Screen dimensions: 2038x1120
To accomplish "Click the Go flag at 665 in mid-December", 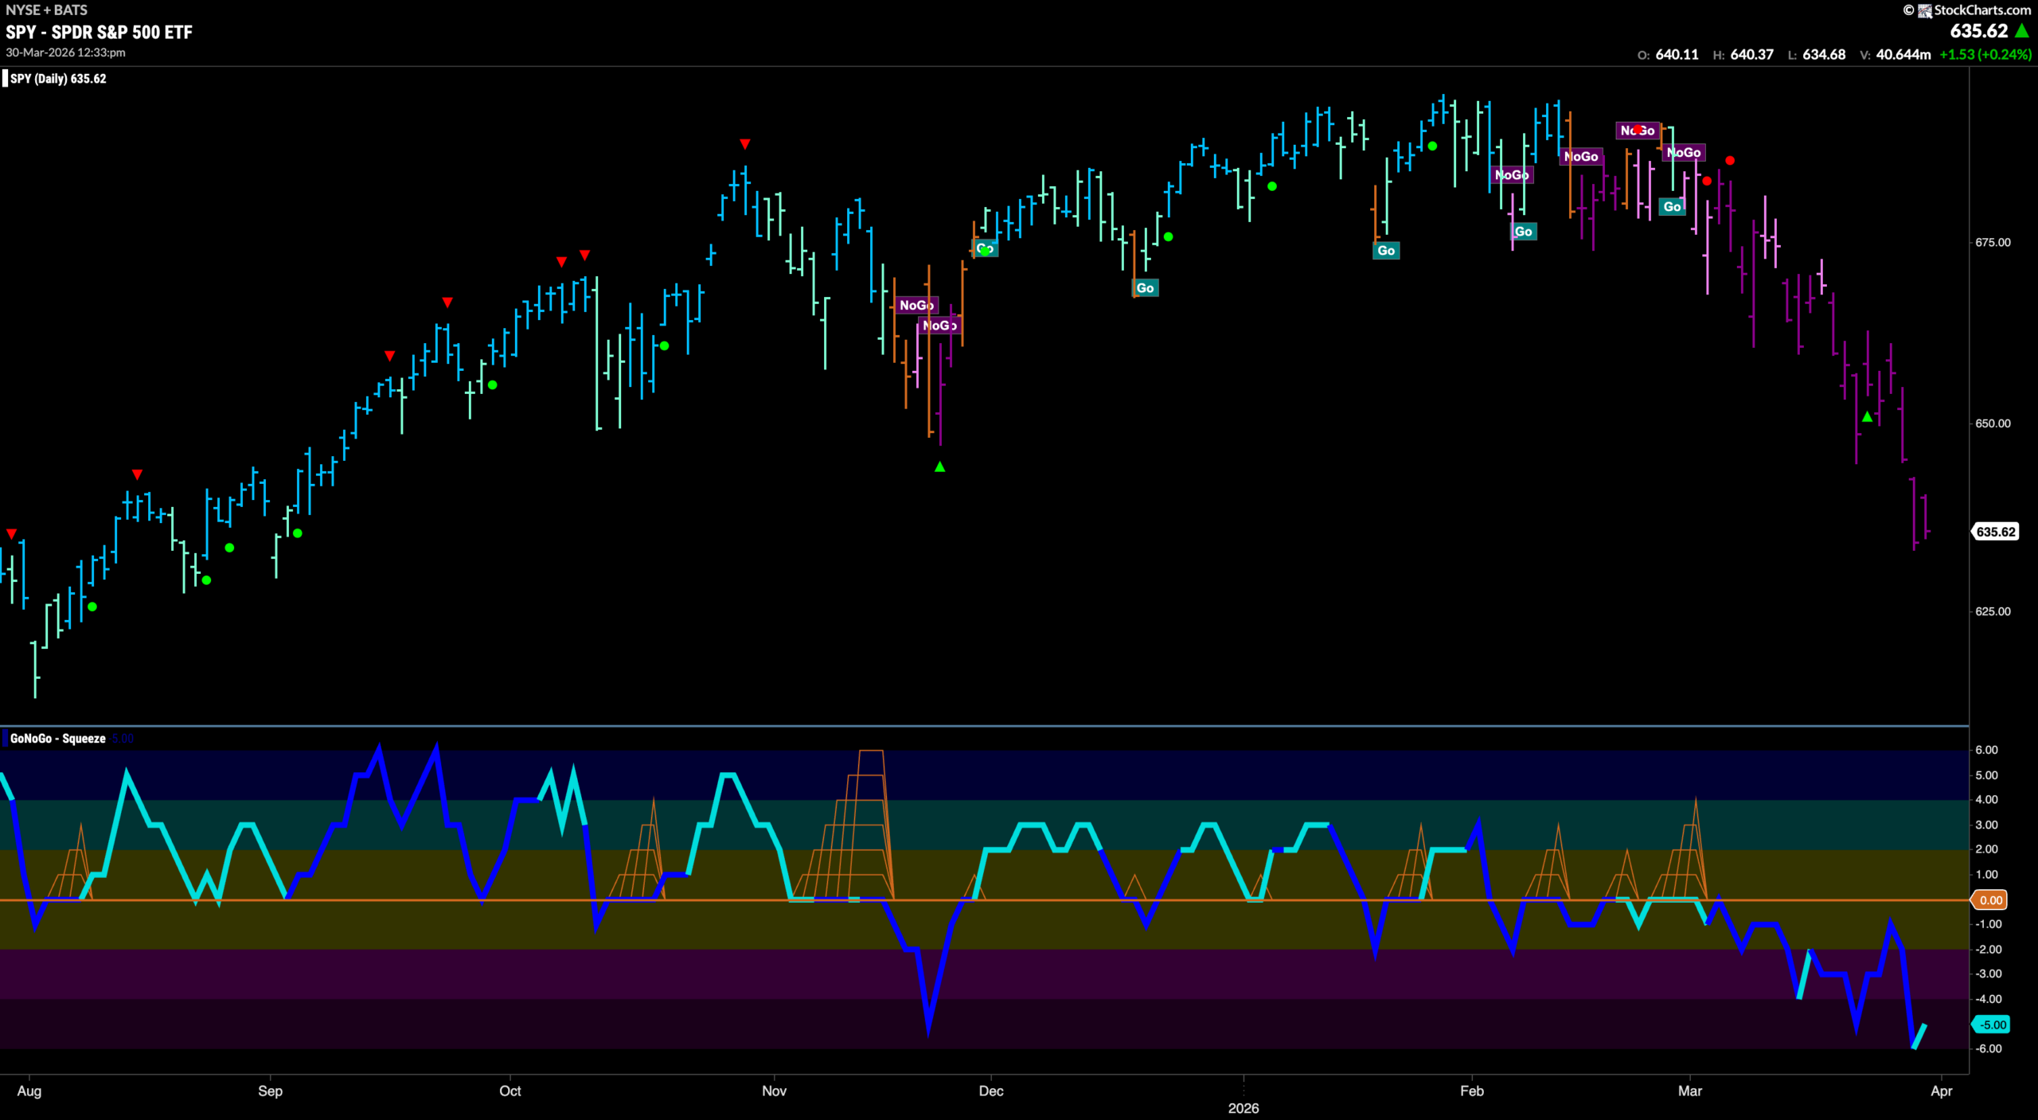I will (1145, 288).
